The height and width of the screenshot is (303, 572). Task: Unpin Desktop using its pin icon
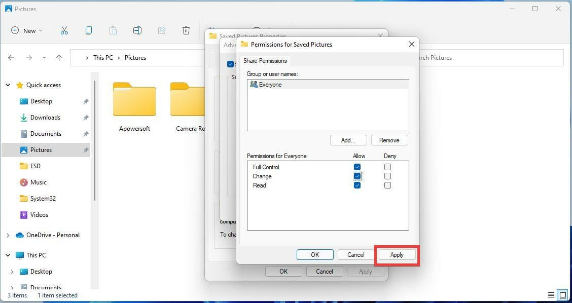[86, 101]
